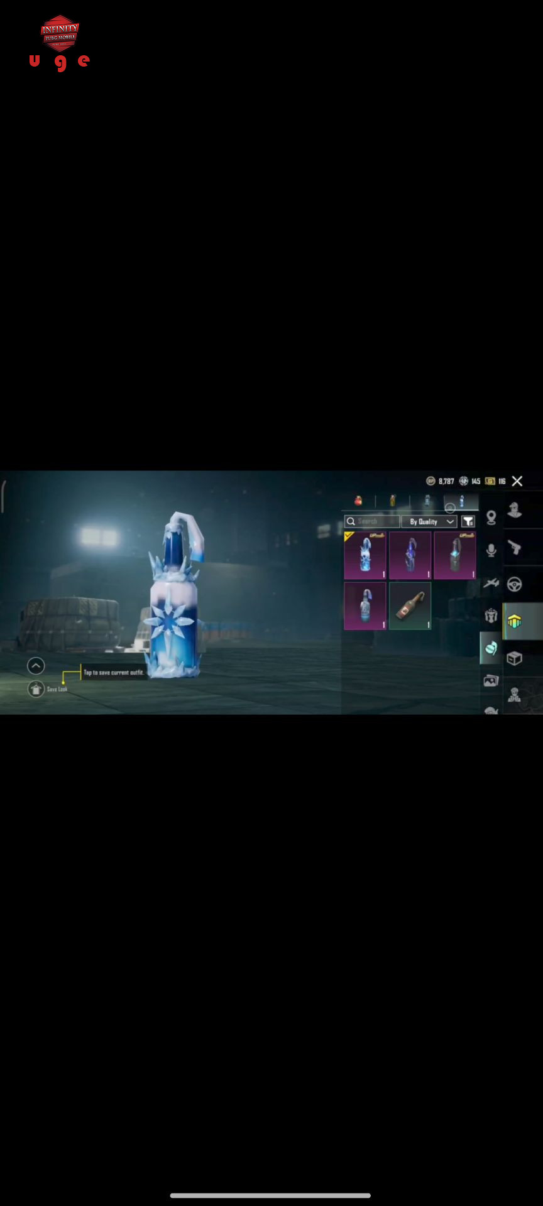Open the character outfit section
This screenshot has height=1206, width=543.
point(515,510)
